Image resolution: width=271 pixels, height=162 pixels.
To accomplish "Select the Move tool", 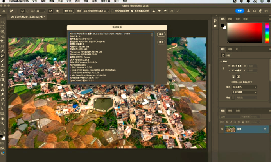I will 2,21.
